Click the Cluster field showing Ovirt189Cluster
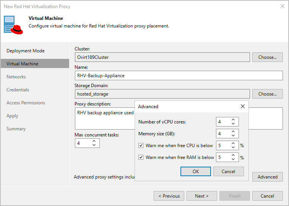This screenshot has height=206, width=289. (162, 57)
